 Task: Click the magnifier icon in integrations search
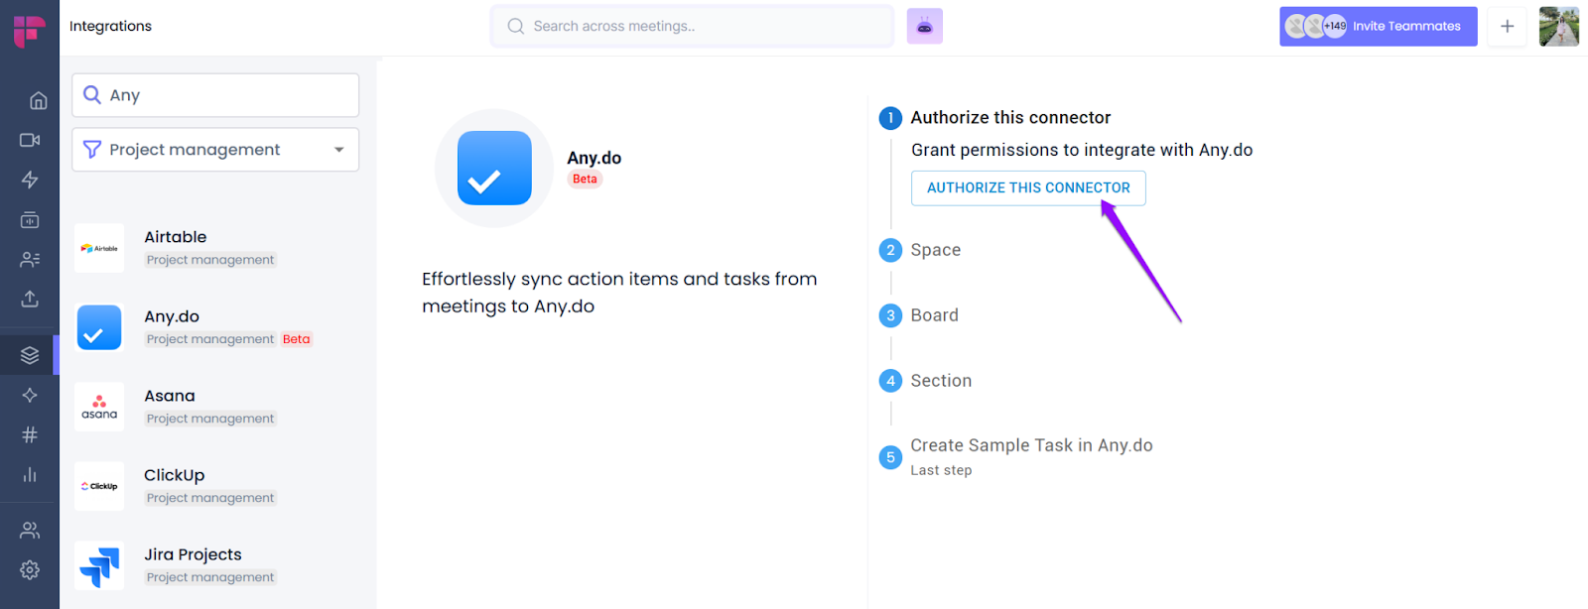click(92, 94)
